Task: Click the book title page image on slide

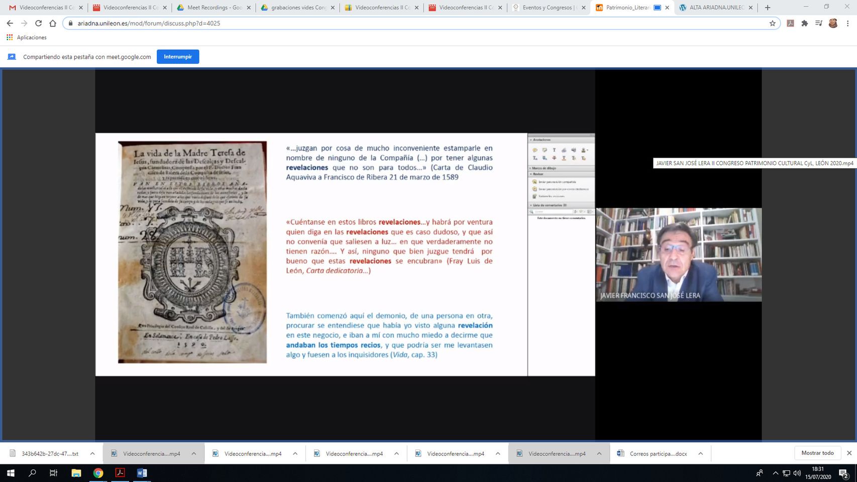Action: point(192,252)
